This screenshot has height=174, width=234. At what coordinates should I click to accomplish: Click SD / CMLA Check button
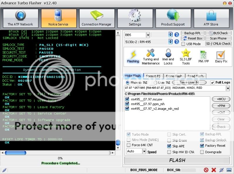tap(218, 44)
